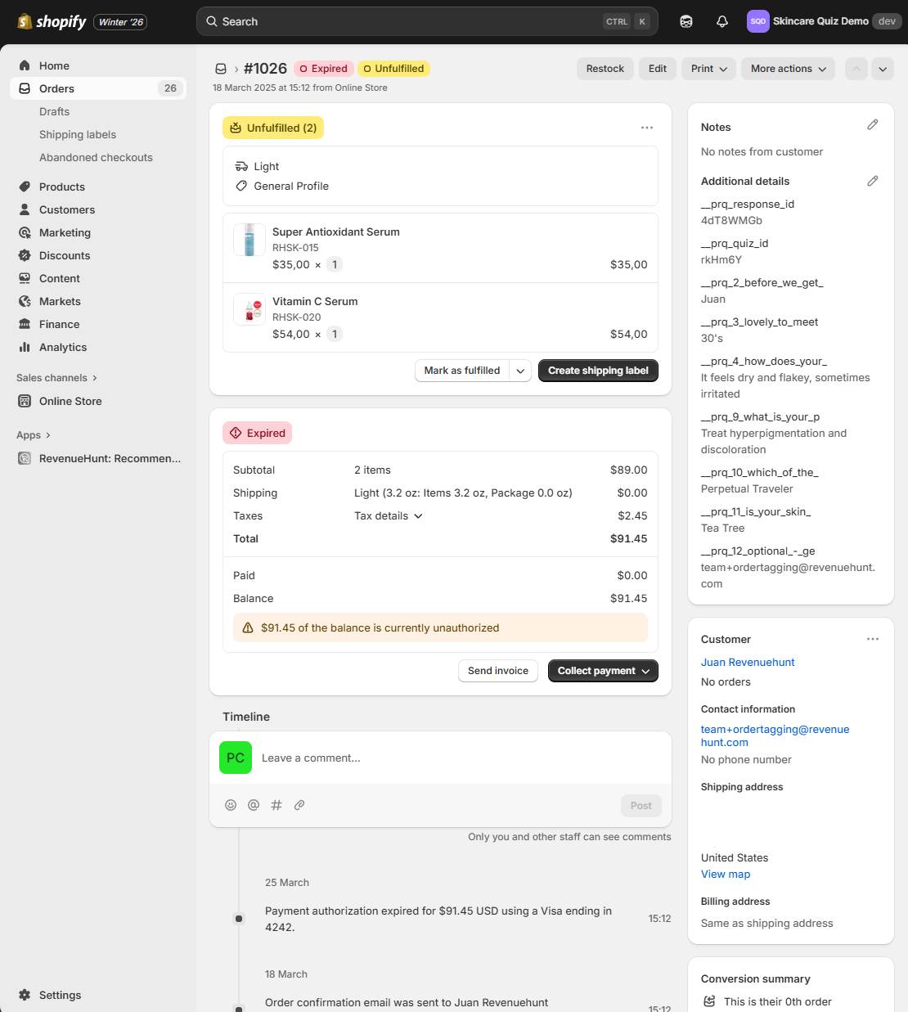Click the attach file paperclip icon
This screenshot has width=908, height=1012.
click(x=299, y=805)
